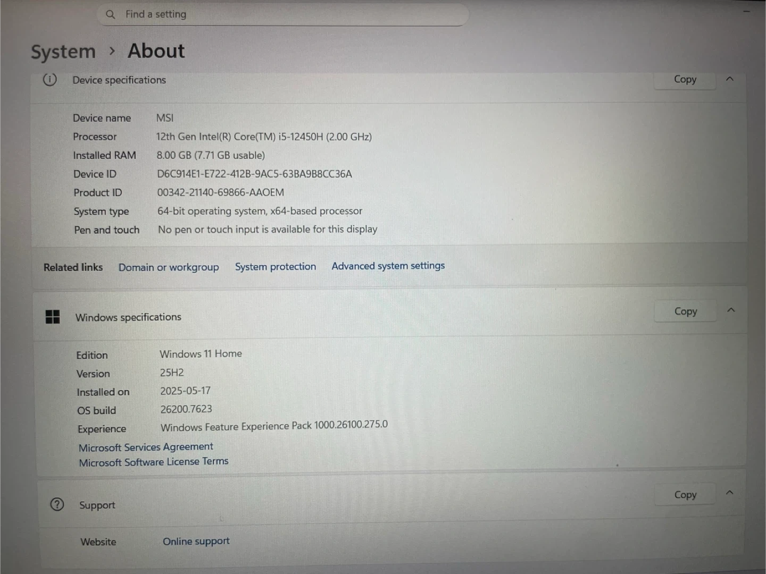Click the Windows specifications header title
Image resolution: width=766 pixels, height=574 pixels.
click(128, 317)
